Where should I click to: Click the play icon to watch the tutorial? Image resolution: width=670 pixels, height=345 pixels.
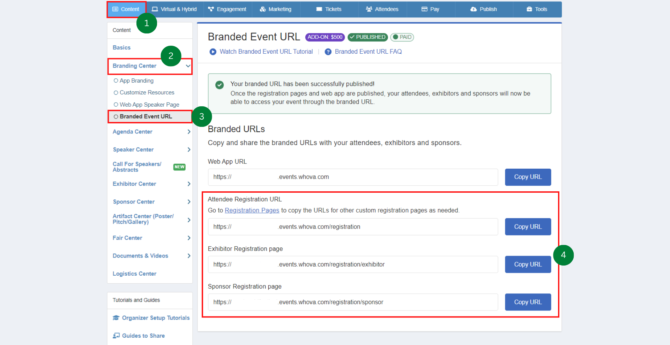click(213, 51)
